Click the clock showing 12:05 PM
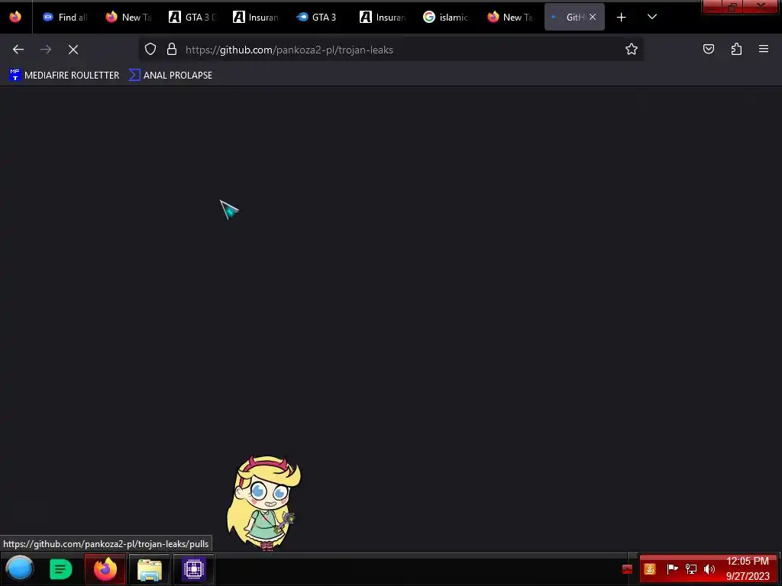Viewport: 782px width, 586px height. point(747,562)
